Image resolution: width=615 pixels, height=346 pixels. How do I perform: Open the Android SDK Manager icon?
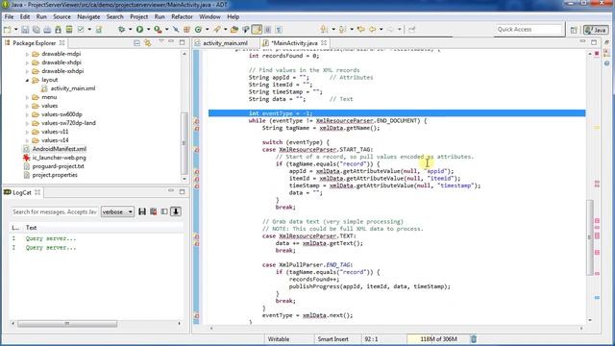pyautogui.click(x=58, y=30)
